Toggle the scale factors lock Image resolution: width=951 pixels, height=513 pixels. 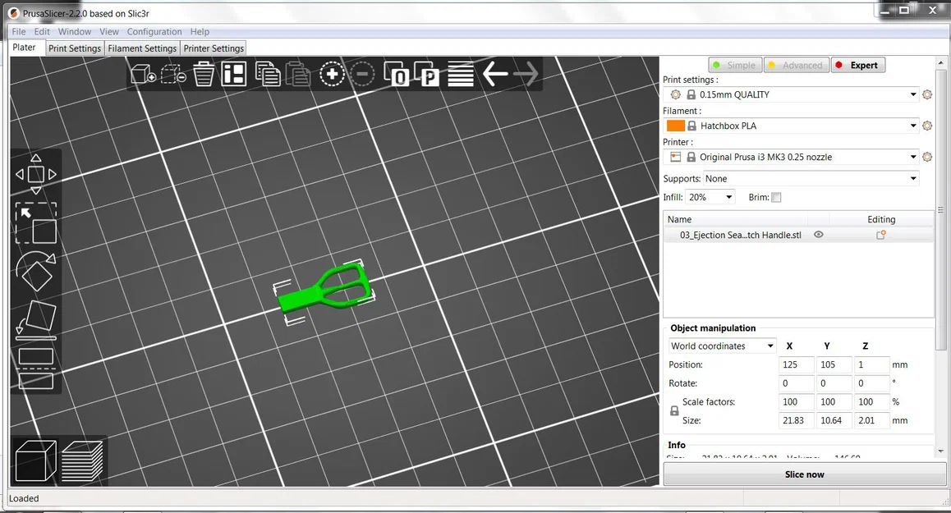(673, 411)
